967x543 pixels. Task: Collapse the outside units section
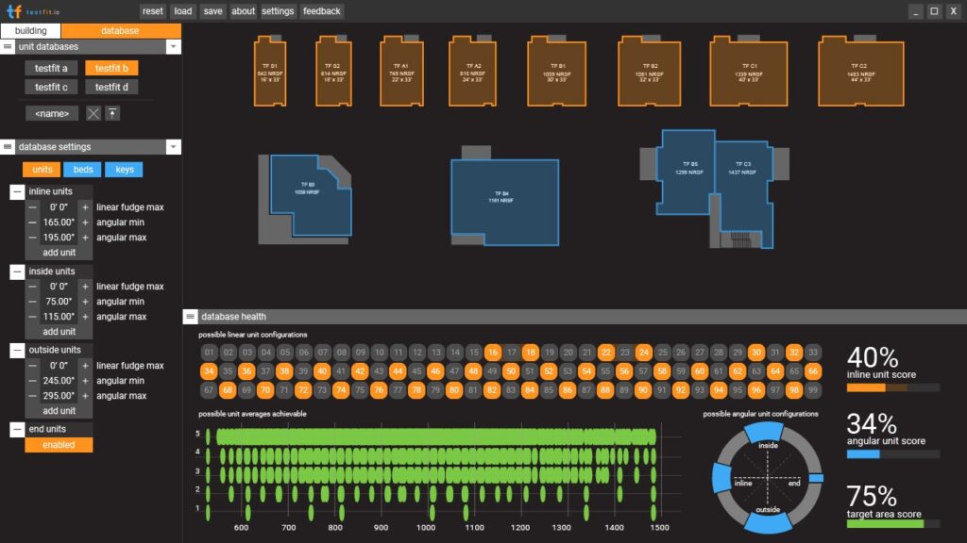coord(17,351)
